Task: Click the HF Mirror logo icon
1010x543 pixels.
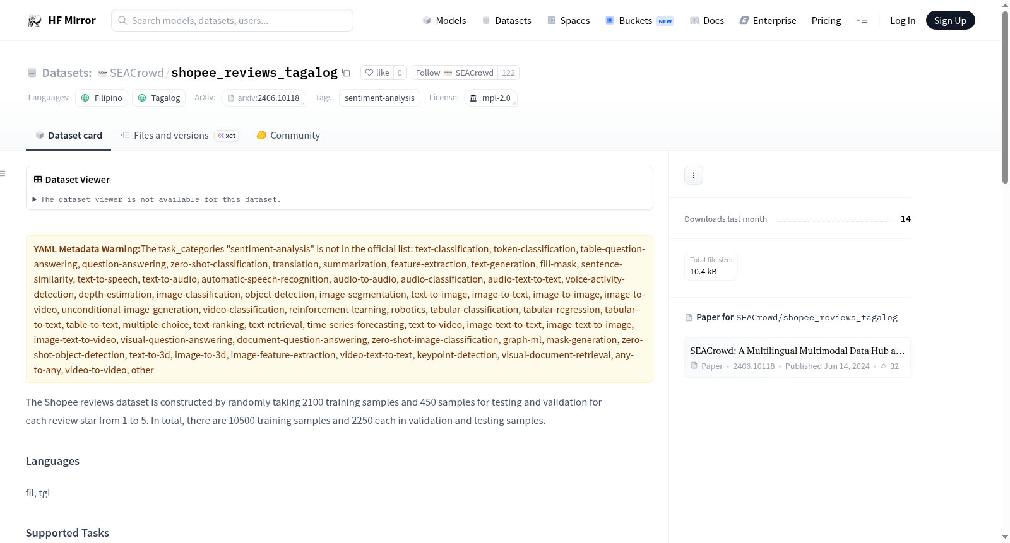Action: pyautogui.click(x=35, y=20)
